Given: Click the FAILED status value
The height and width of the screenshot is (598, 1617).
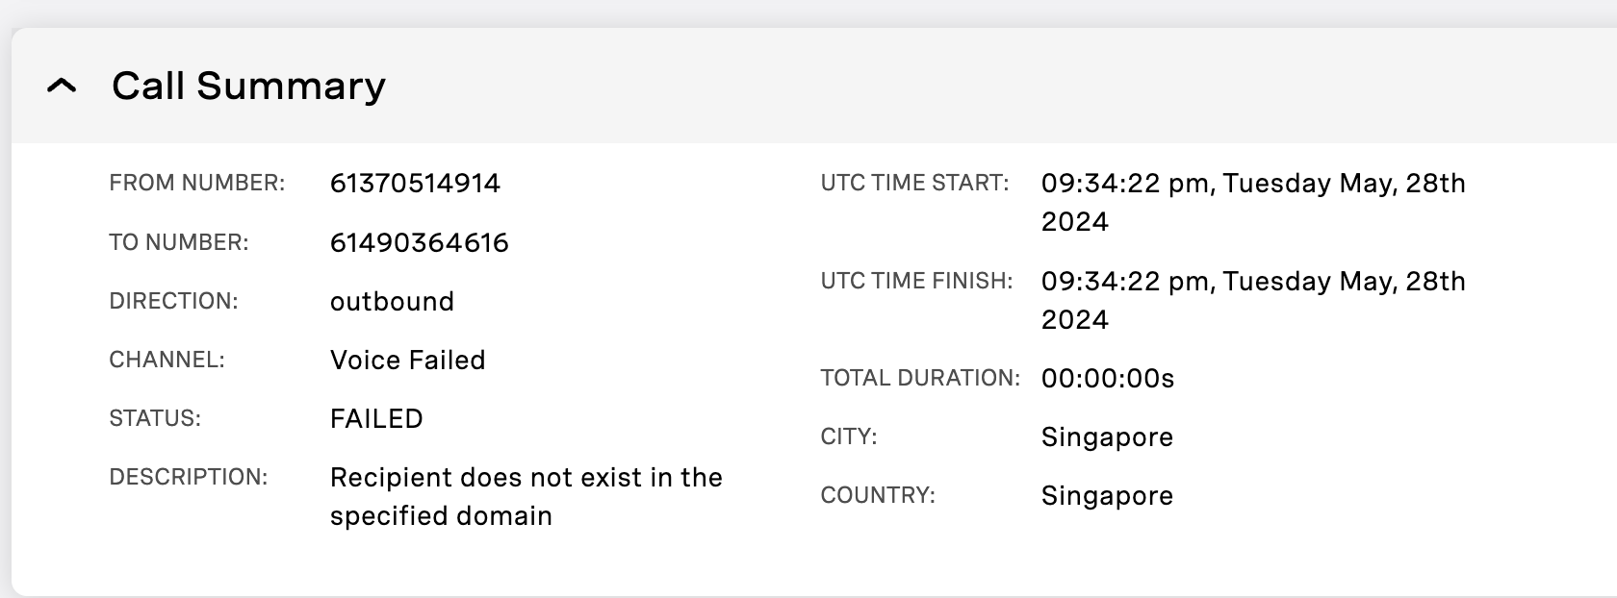Looking at the screenshot, I should pos(376,419).
